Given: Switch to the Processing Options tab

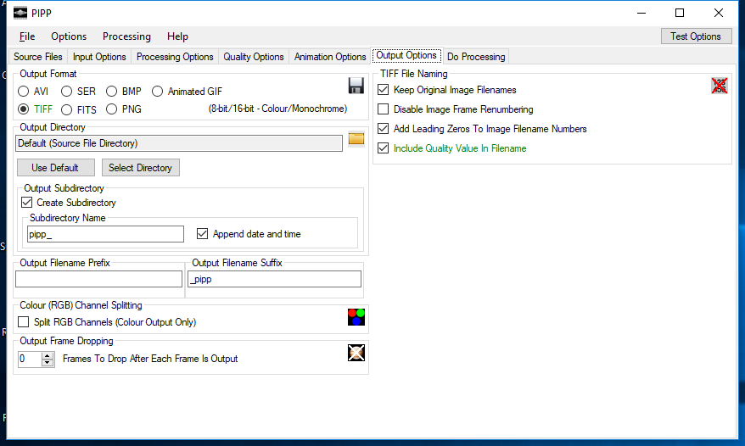Looking at the screenshot, I should pyautogui.click(x=175, y=57).
